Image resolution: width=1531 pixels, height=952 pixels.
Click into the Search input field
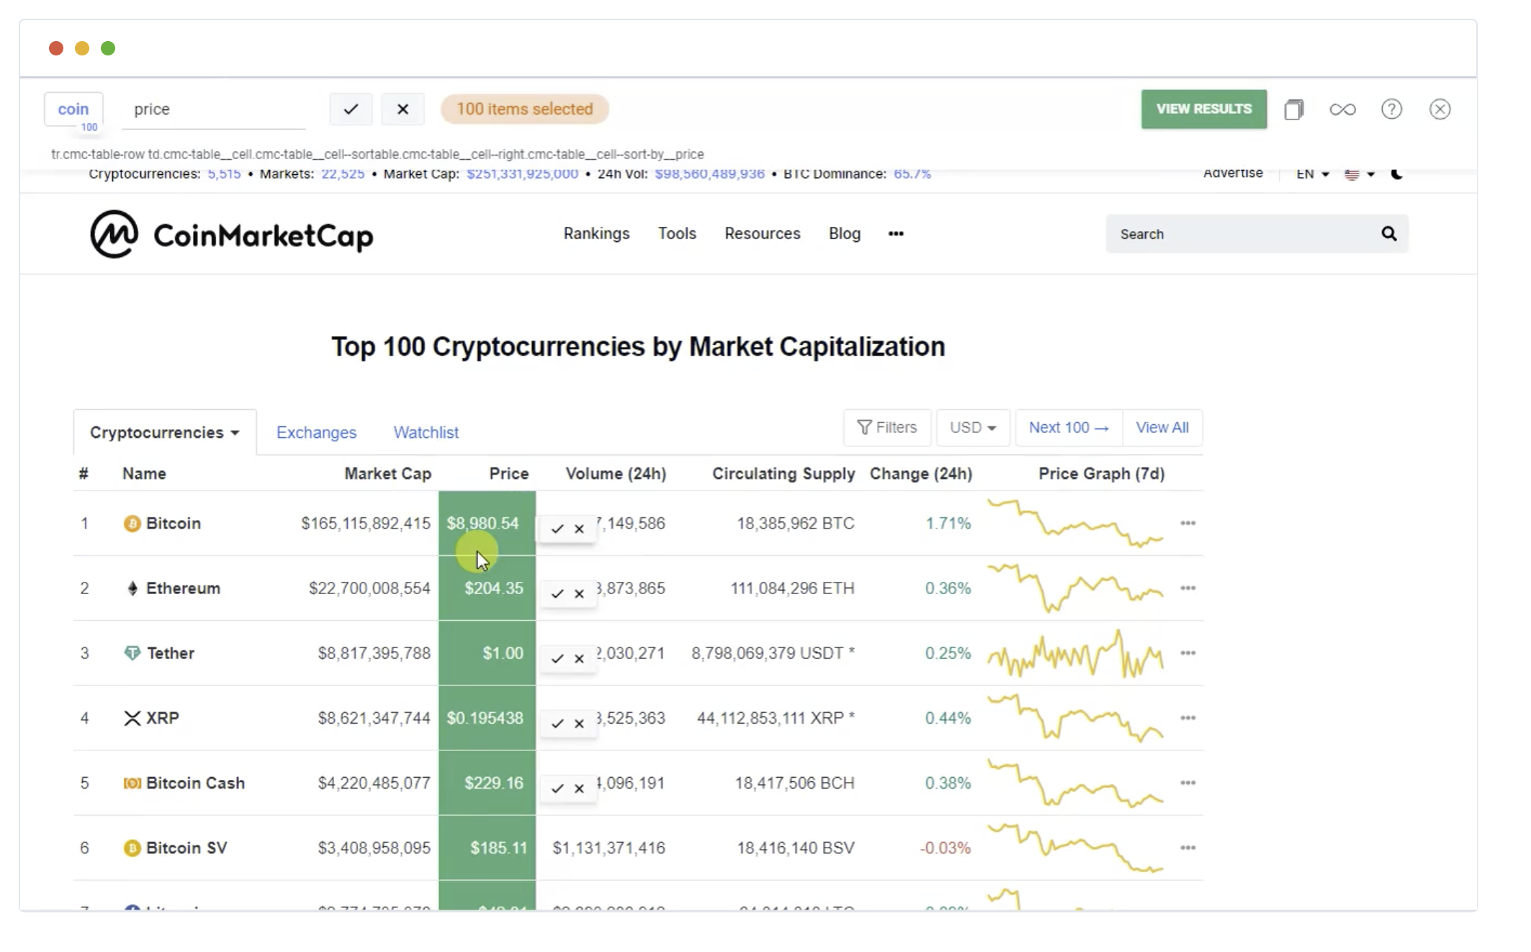(1242, 234)
